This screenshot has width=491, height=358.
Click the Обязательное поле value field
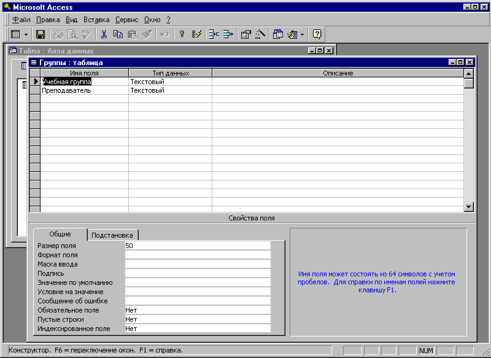pos(197,310)
